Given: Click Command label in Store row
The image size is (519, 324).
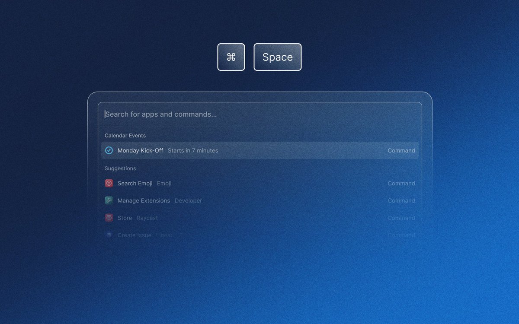Looking at the screenshot, I should pos(401,218).
